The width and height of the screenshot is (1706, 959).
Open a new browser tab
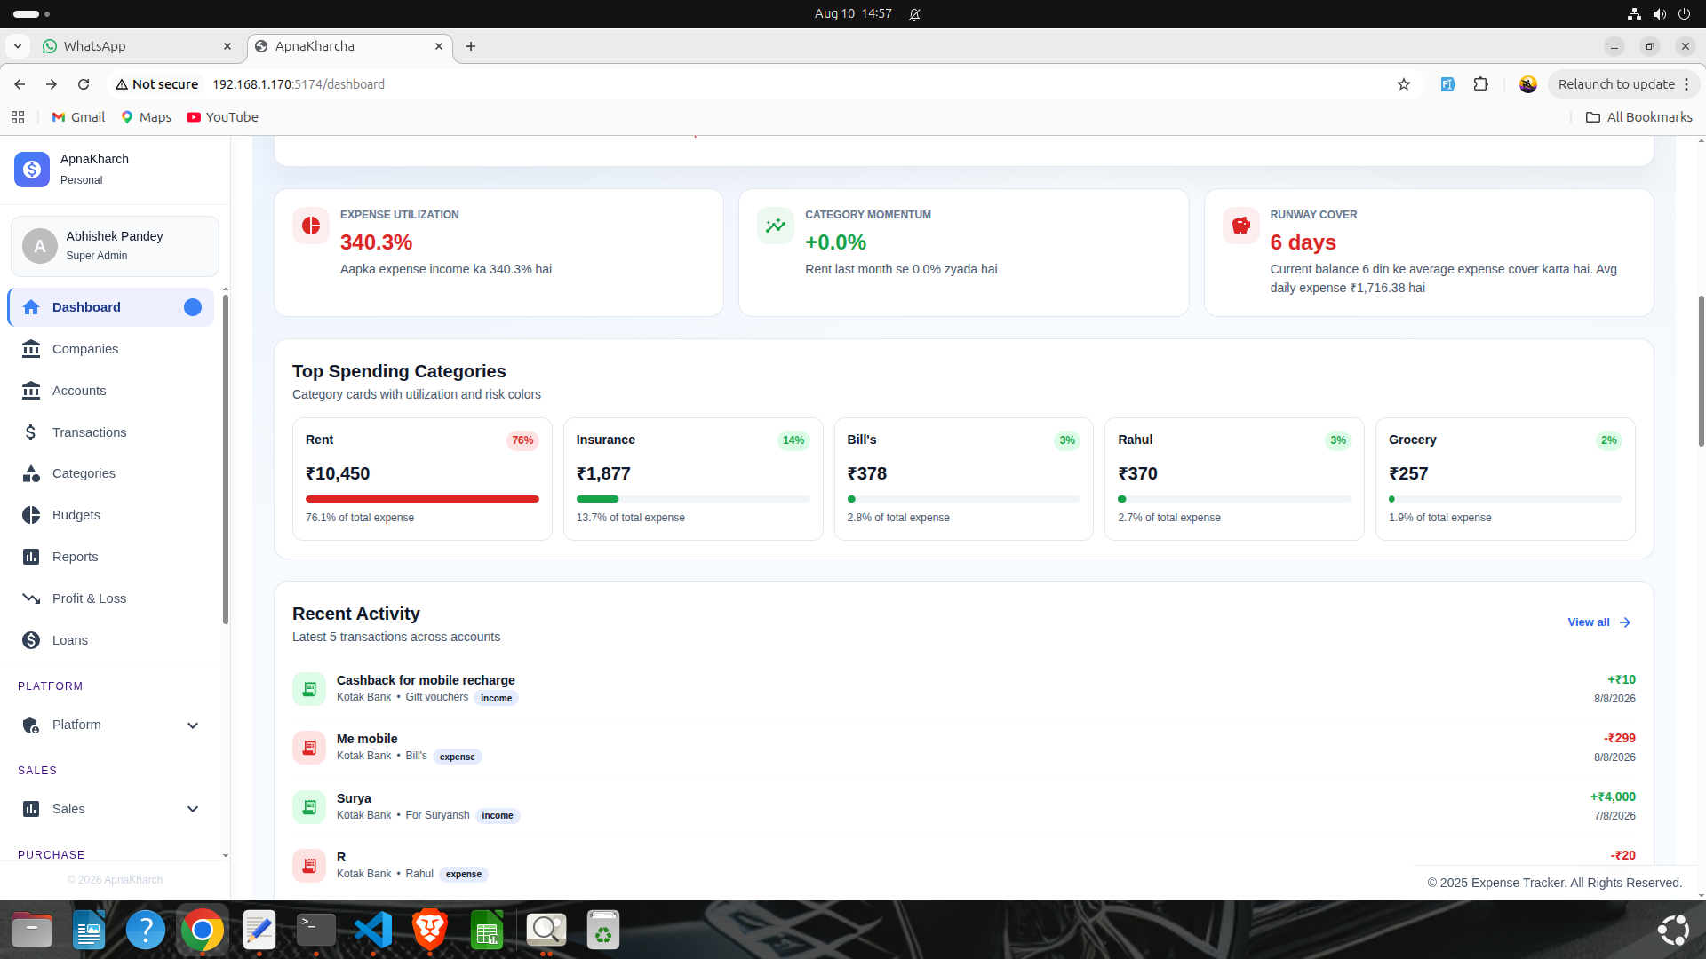click(x=471, y=46)
